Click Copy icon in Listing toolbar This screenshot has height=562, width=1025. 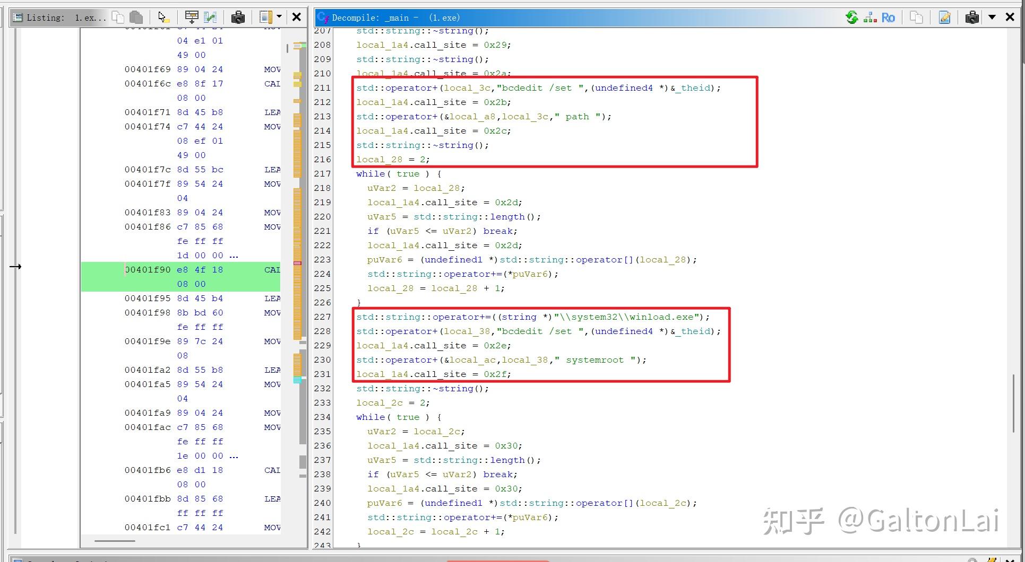tap(118, 17)
